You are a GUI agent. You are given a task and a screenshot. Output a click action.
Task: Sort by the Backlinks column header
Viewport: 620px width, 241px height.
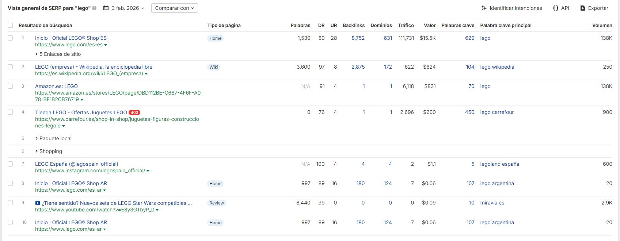click(354, 25)
